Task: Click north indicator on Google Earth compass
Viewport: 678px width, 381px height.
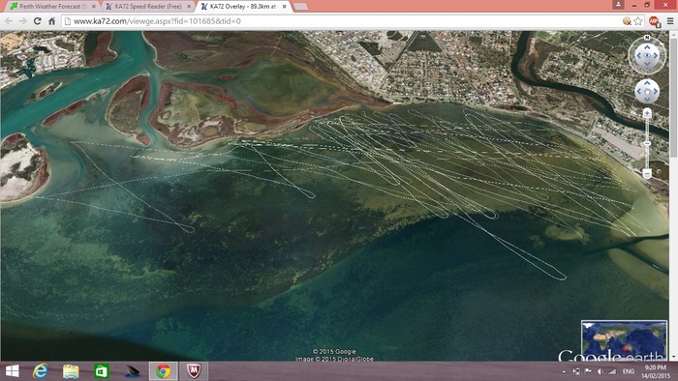Action: coord(647,38)
